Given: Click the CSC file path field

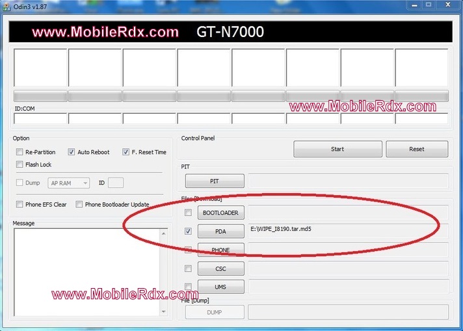Looking at the screenshot, I should pyautogui.click(x=348, y=269).
